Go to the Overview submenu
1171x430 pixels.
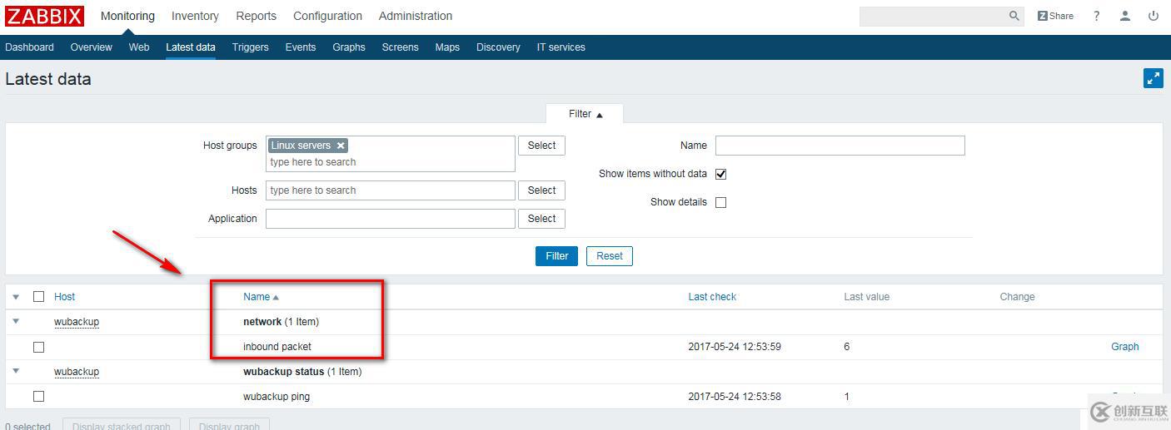(91, 47)
